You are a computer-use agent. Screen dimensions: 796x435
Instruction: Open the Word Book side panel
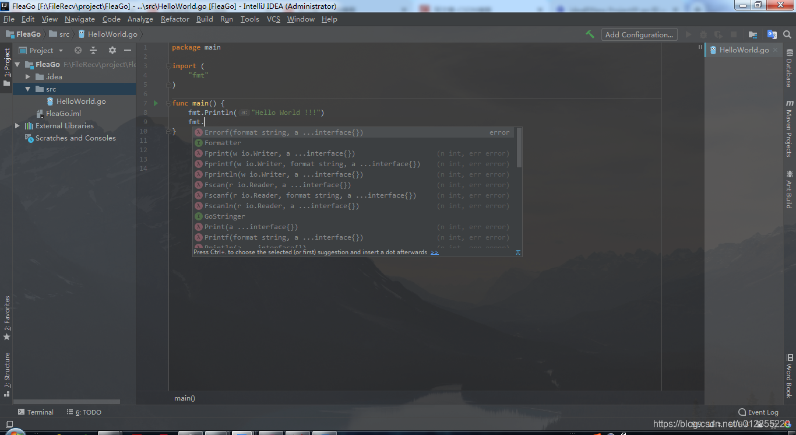point(790,376)
